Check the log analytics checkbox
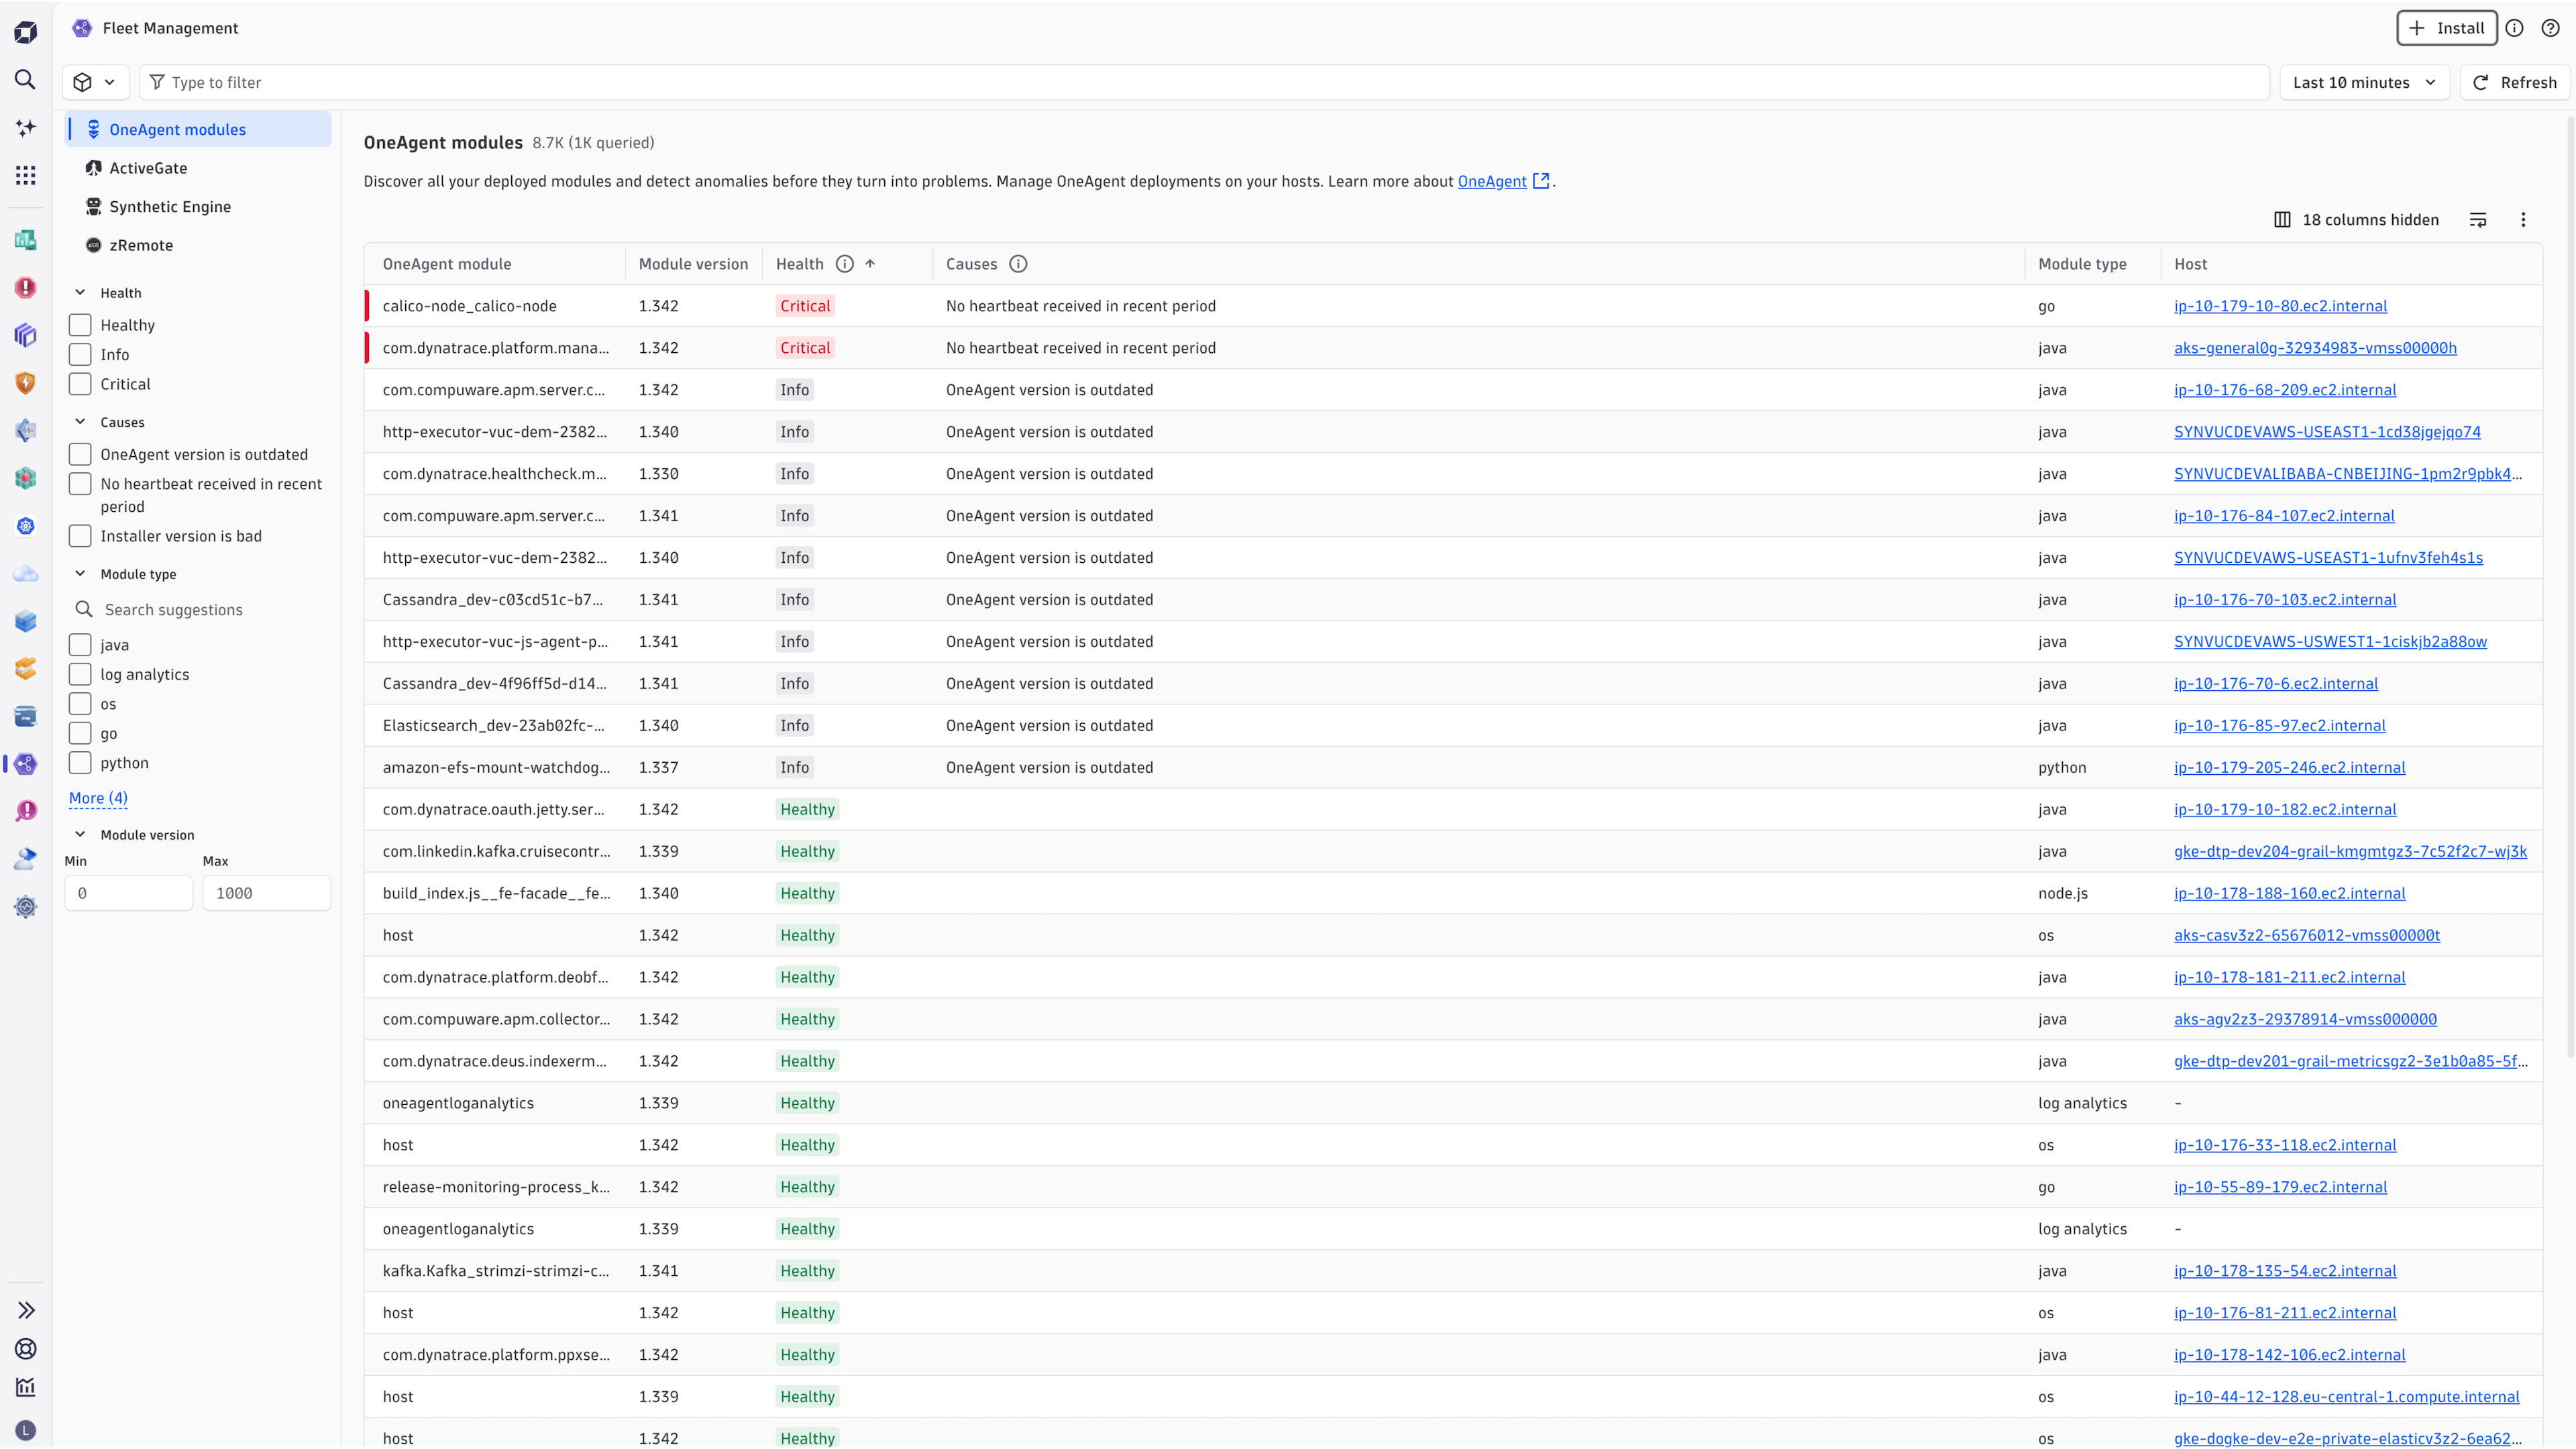 tap(80, 675)
